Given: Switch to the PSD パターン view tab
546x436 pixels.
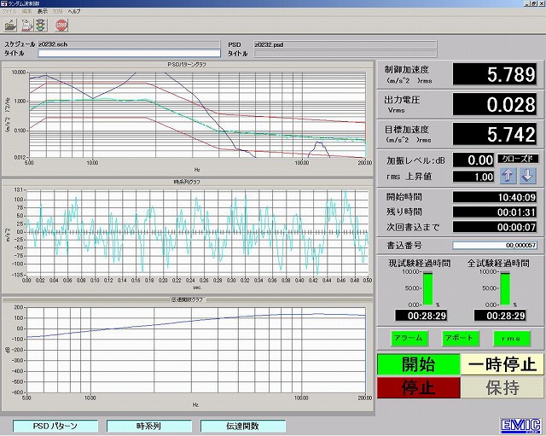Looking at the screenshot, I should click(x=55, y=426).
